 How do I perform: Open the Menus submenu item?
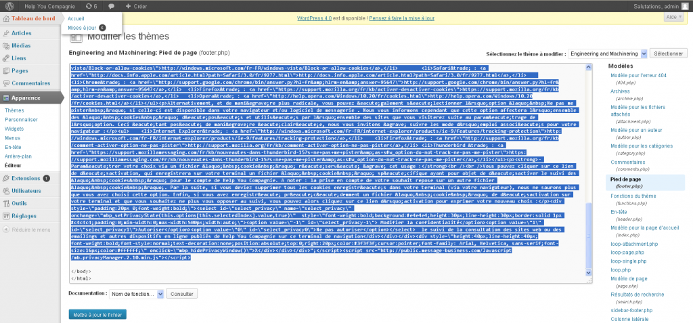[13, 138]
